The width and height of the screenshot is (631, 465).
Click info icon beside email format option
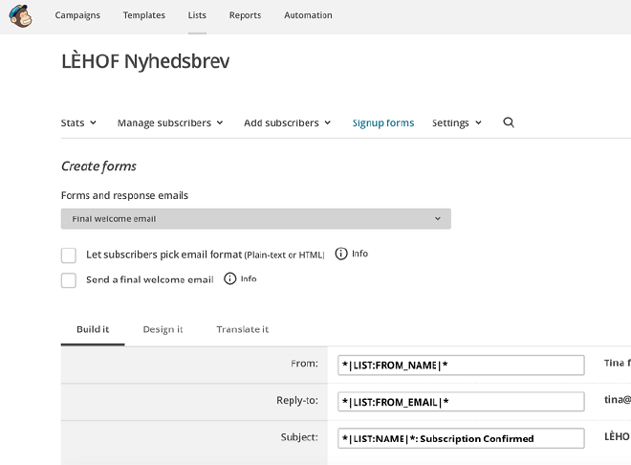coord(341,254)
